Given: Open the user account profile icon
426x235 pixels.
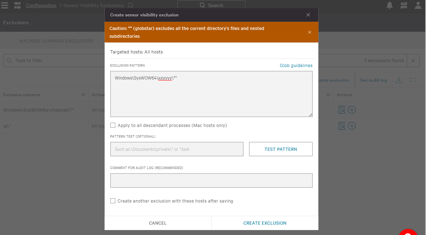Looking at the screenshot, I should click(418, 5).
